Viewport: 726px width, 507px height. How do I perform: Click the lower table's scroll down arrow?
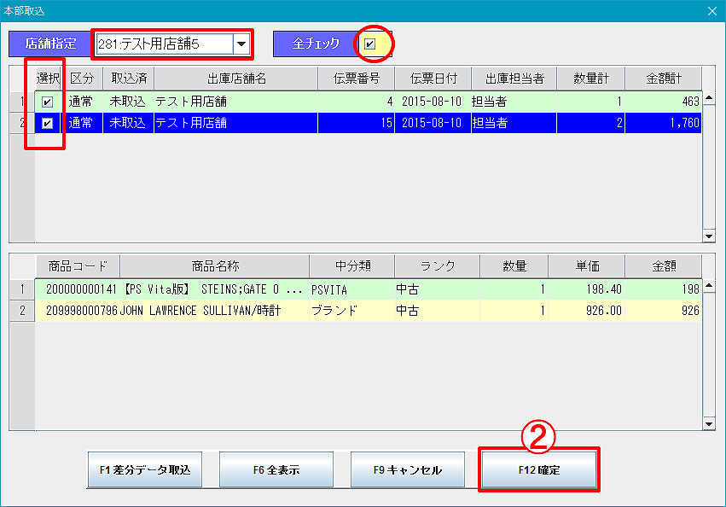[708, 423]
